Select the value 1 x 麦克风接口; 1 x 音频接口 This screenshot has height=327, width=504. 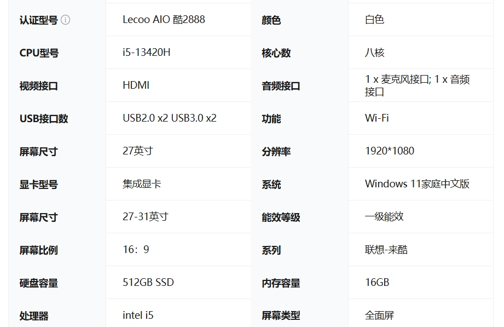[417, 85]
